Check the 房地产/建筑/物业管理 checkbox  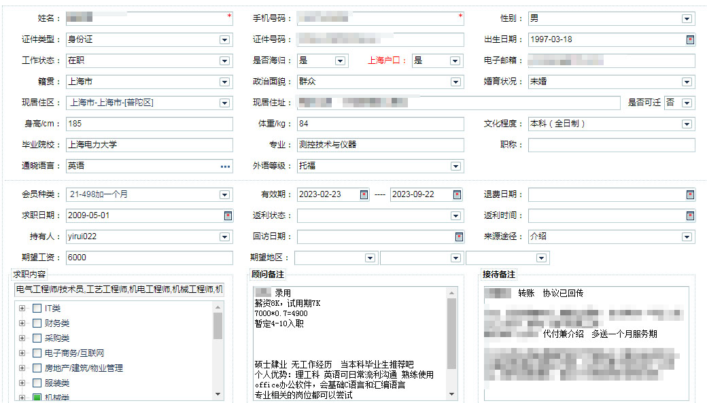tap(37, 368)
